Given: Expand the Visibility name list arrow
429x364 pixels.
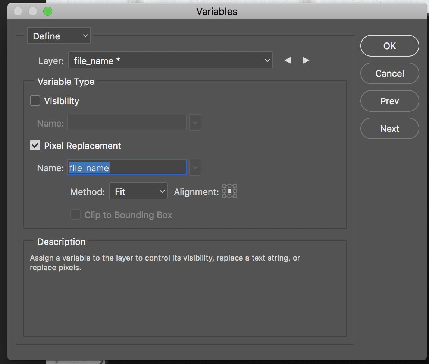Looking at the screenshot, I should (x=195, y=122).
